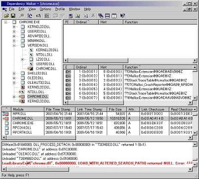This screenshot has width=199, height=179.
Task: Click the CHROME.EXE root module icon
Action: tap(14, 22)
